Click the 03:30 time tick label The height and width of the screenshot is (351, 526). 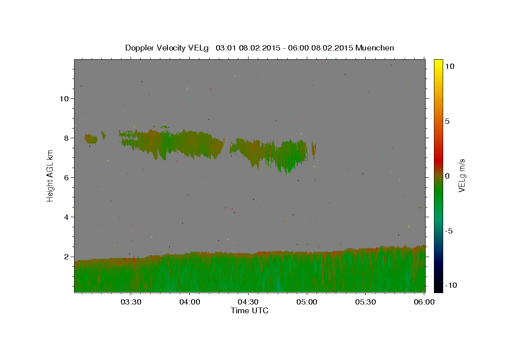pyautogui.click(x=131, y=302)
